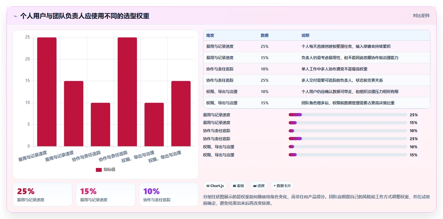The height and width of the screenshot is (219, 443).
Task: Click the diamond icon in the 数据卡片 chip
Action: (274, 186)
